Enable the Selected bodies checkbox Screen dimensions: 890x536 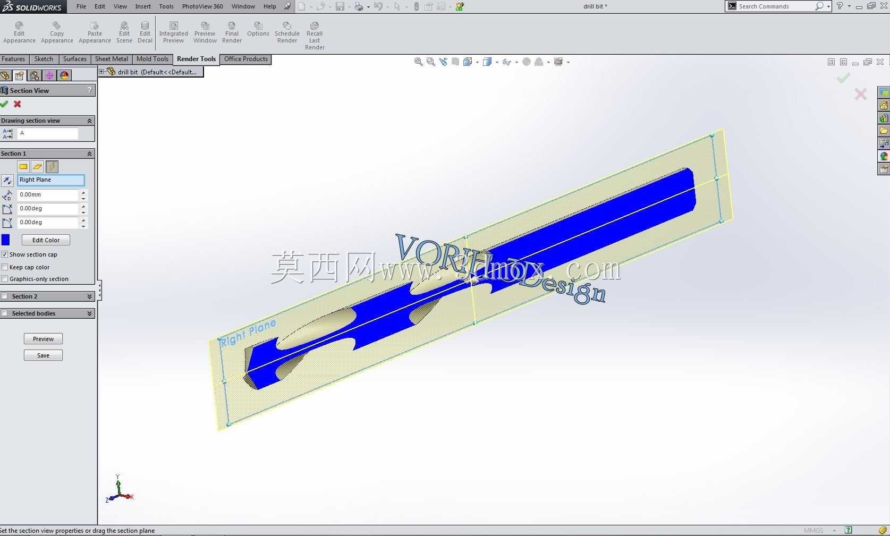click(5, 313)
